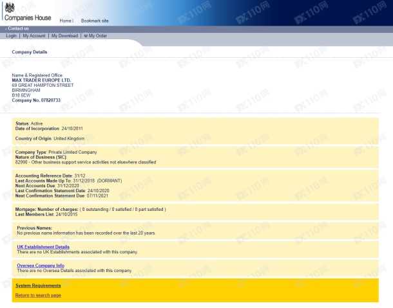
Task: Go to the Home page link
Action: 66,21
